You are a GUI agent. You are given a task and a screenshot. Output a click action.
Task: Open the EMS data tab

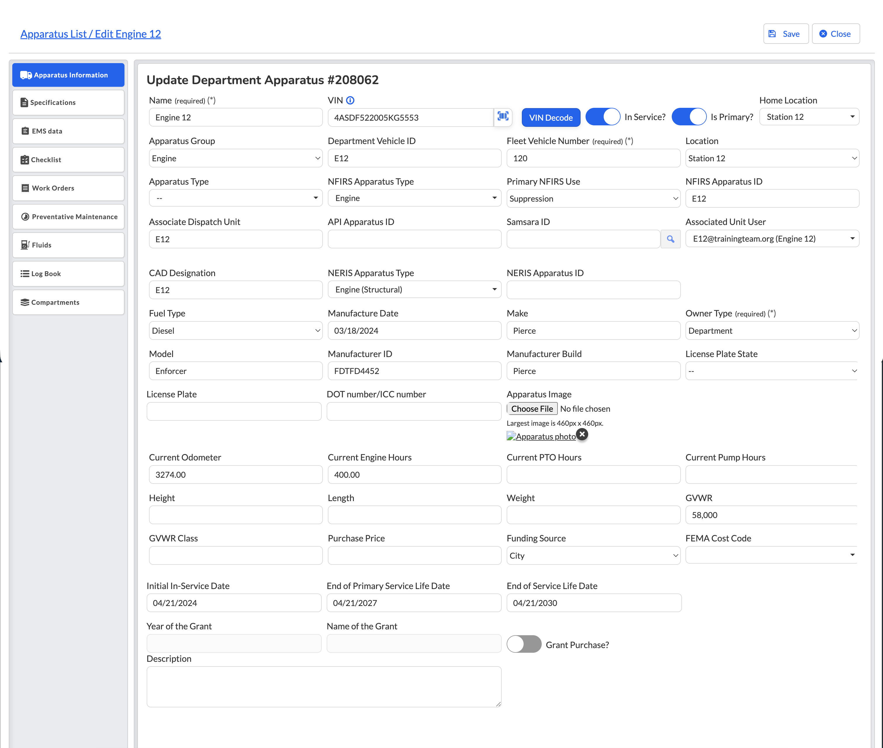68,131
